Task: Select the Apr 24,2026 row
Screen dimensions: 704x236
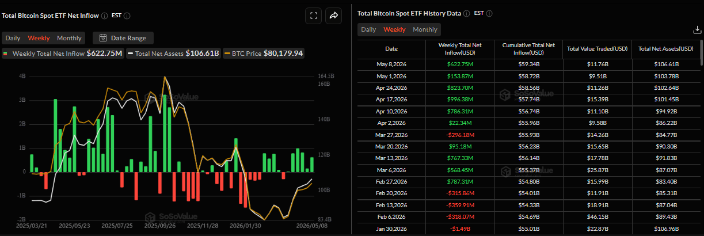Action: (528, 89)
